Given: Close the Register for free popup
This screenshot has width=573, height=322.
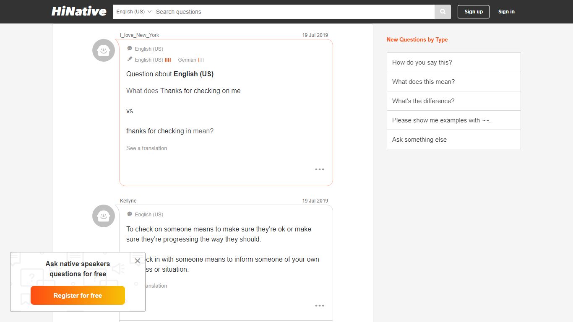Looking at the screenshot, I should click(138, 261).
